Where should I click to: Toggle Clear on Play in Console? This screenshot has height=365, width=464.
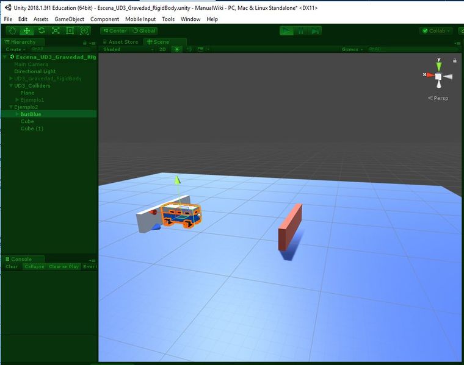click(x=63, y=267)
